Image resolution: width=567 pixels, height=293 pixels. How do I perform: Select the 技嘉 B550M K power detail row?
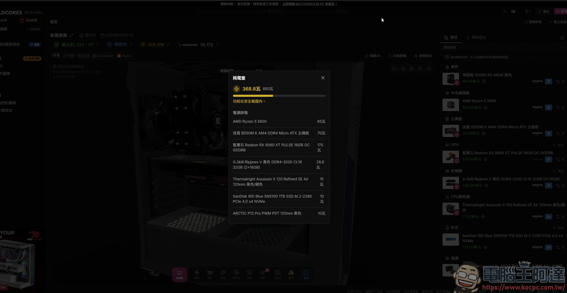tap(279, 133)
